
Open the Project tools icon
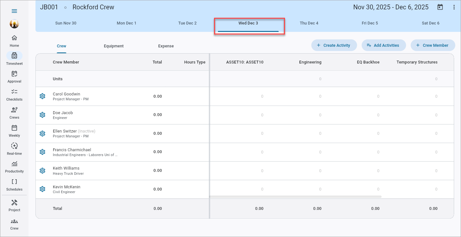(x=14, y=202)
